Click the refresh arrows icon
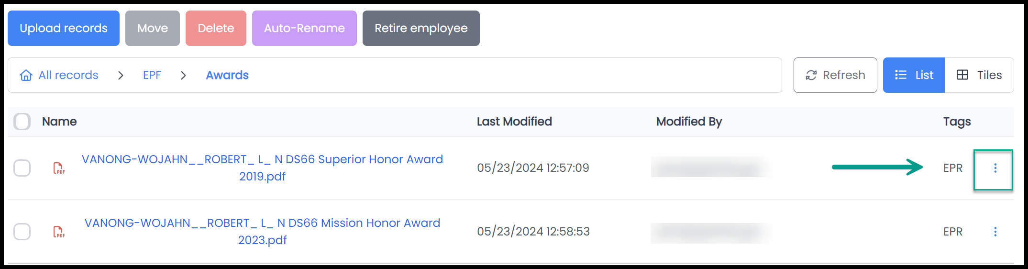This screenshot has width=1028, height=269. pyautogui.click(x=811, y=75)
